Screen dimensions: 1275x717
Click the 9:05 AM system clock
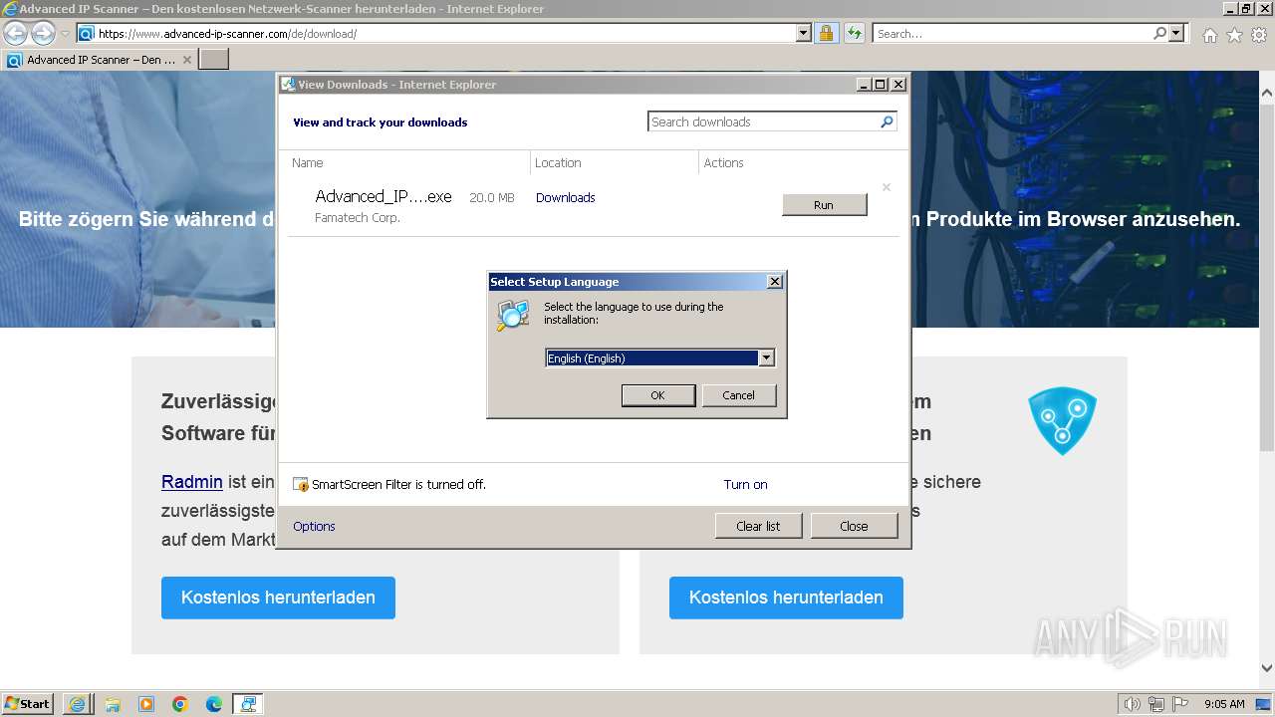[x=1224, y=704]
